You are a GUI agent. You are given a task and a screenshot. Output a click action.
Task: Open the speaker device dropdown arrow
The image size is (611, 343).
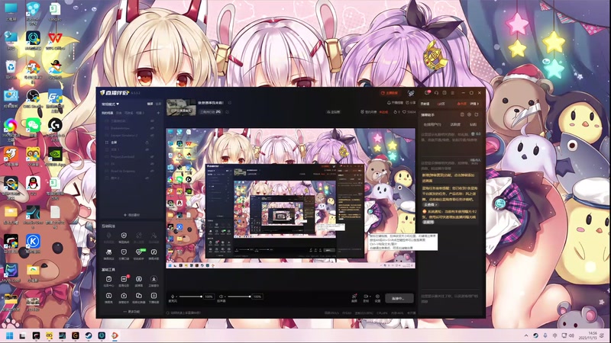[x=225, y=297]
